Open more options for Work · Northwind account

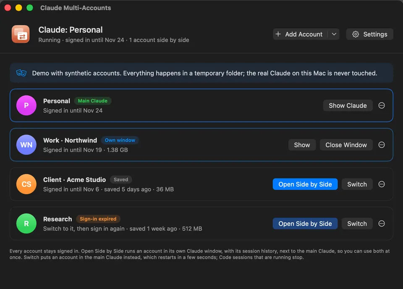[382, 145]
